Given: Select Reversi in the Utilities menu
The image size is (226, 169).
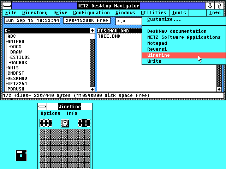Looking at the screenshot, I should point(157,49).
